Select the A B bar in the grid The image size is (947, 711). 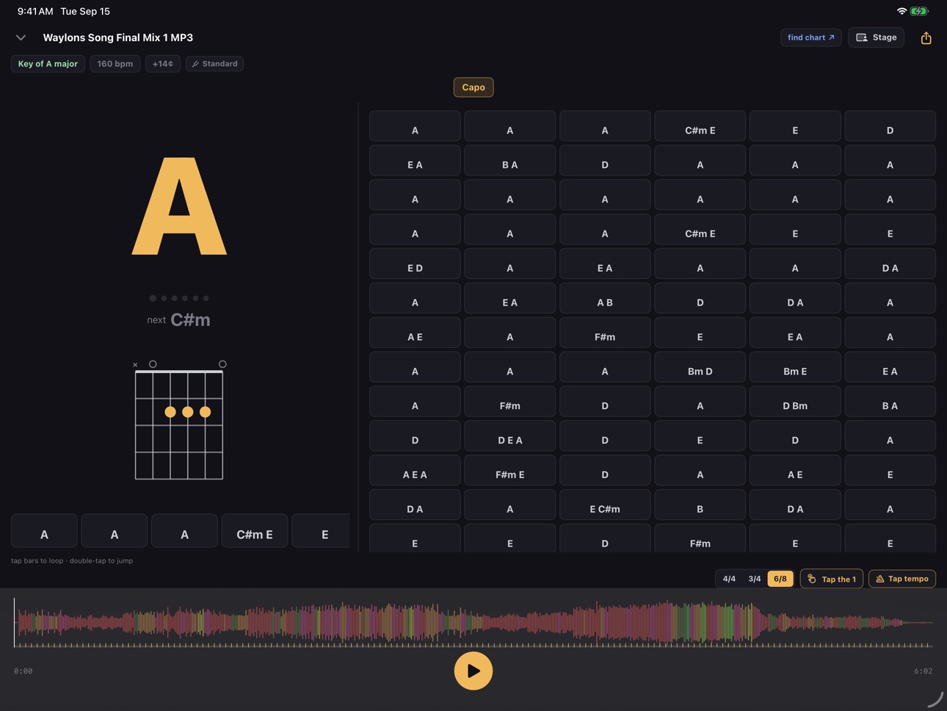(x=605, y=298)
